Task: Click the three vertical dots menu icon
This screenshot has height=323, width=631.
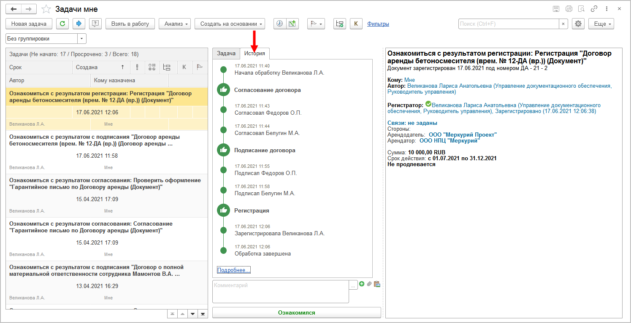Action: pyautogui.click(x=607, y=9)
